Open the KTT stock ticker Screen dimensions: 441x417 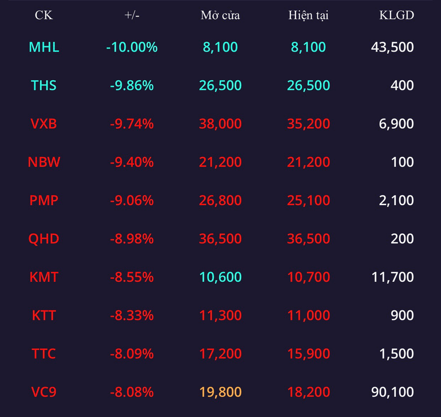(44, 316)
